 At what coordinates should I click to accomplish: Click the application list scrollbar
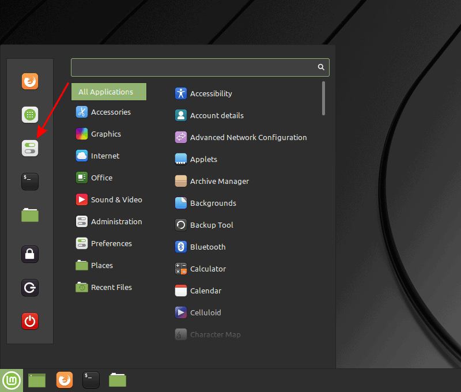click(324, 98)
